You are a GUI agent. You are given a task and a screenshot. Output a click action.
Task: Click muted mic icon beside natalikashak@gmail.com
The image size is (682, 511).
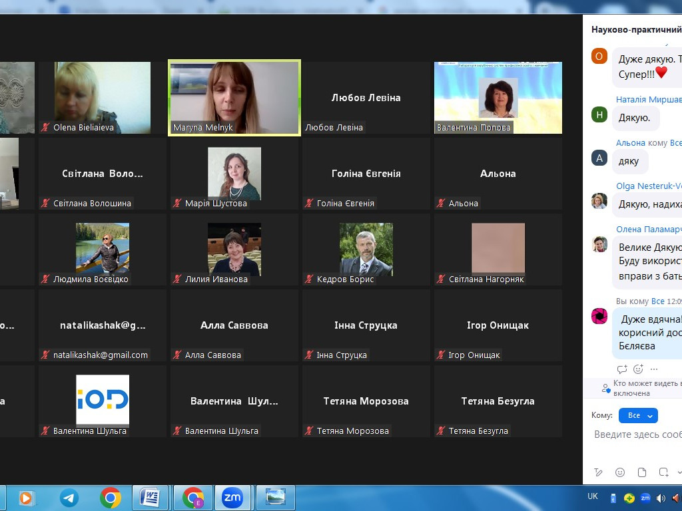point(45,355)
